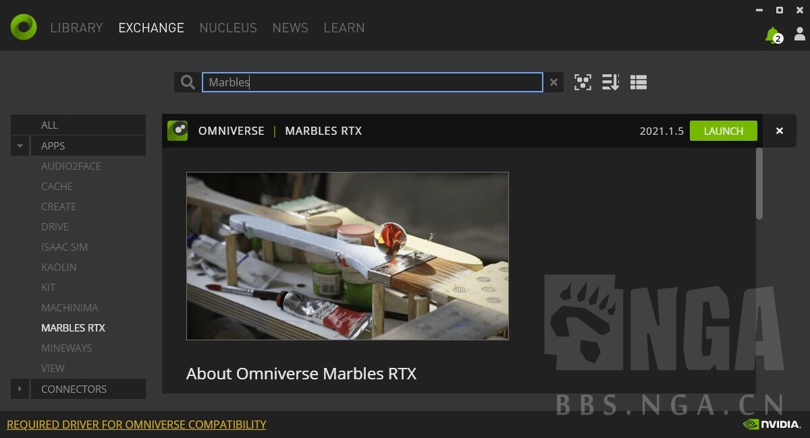Switch to the LIBRARY tab

[76, 28]
